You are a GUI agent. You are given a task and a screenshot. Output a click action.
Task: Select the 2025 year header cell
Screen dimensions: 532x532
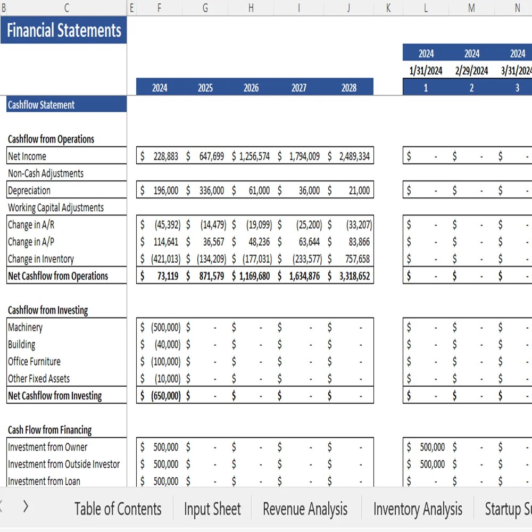[205, 88]
